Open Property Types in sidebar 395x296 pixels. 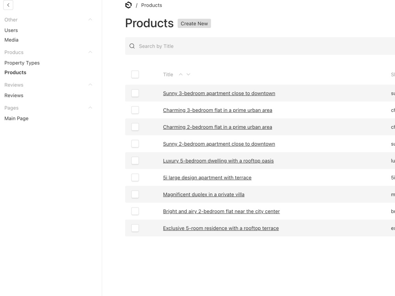[x=22, y=63]
